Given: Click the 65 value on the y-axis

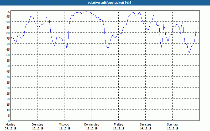Looking at the screenshot, I should 8,49.
